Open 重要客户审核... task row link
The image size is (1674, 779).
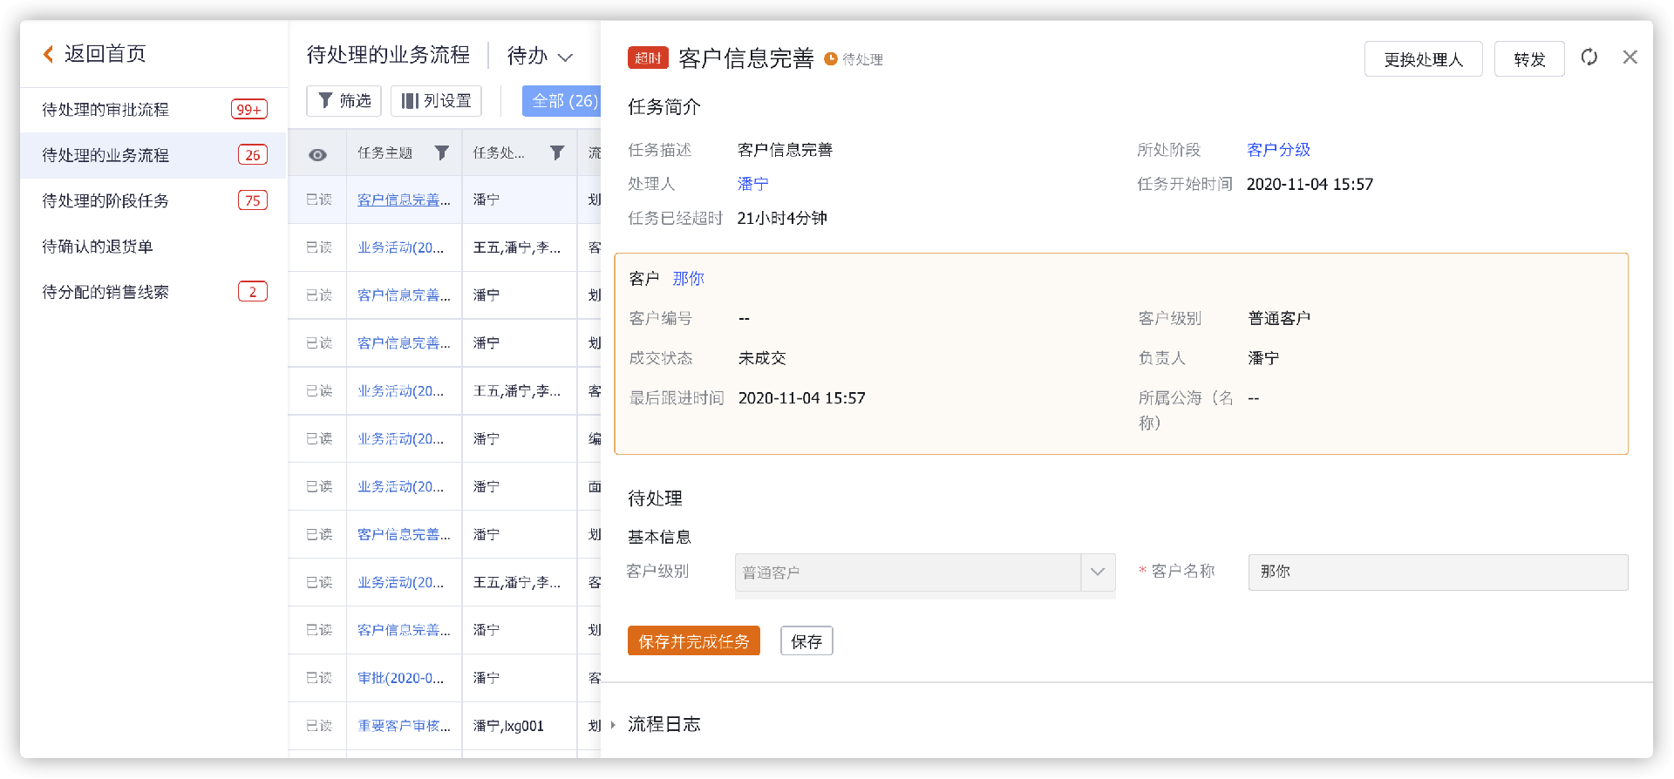point(404,726)
